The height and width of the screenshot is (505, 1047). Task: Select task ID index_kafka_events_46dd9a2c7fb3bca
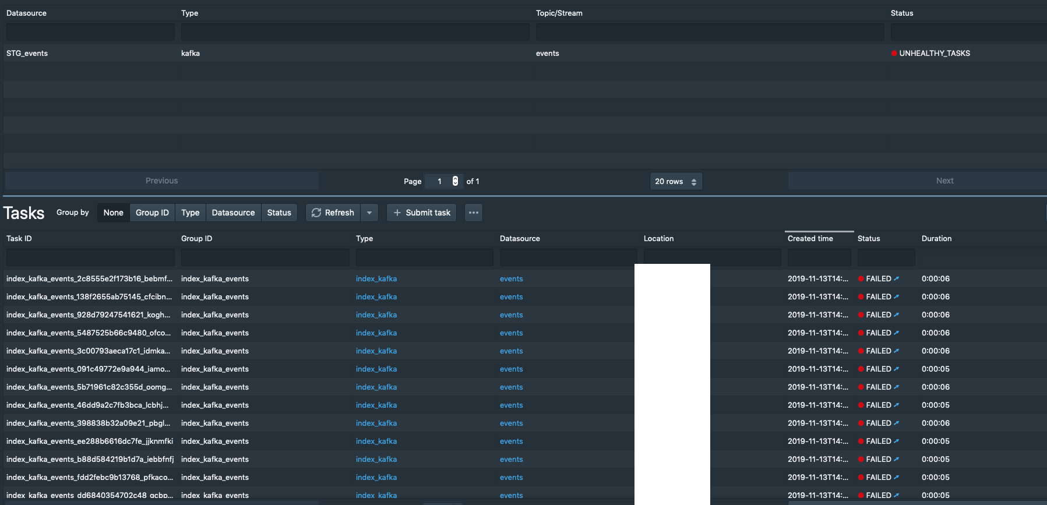pos(87,405)
